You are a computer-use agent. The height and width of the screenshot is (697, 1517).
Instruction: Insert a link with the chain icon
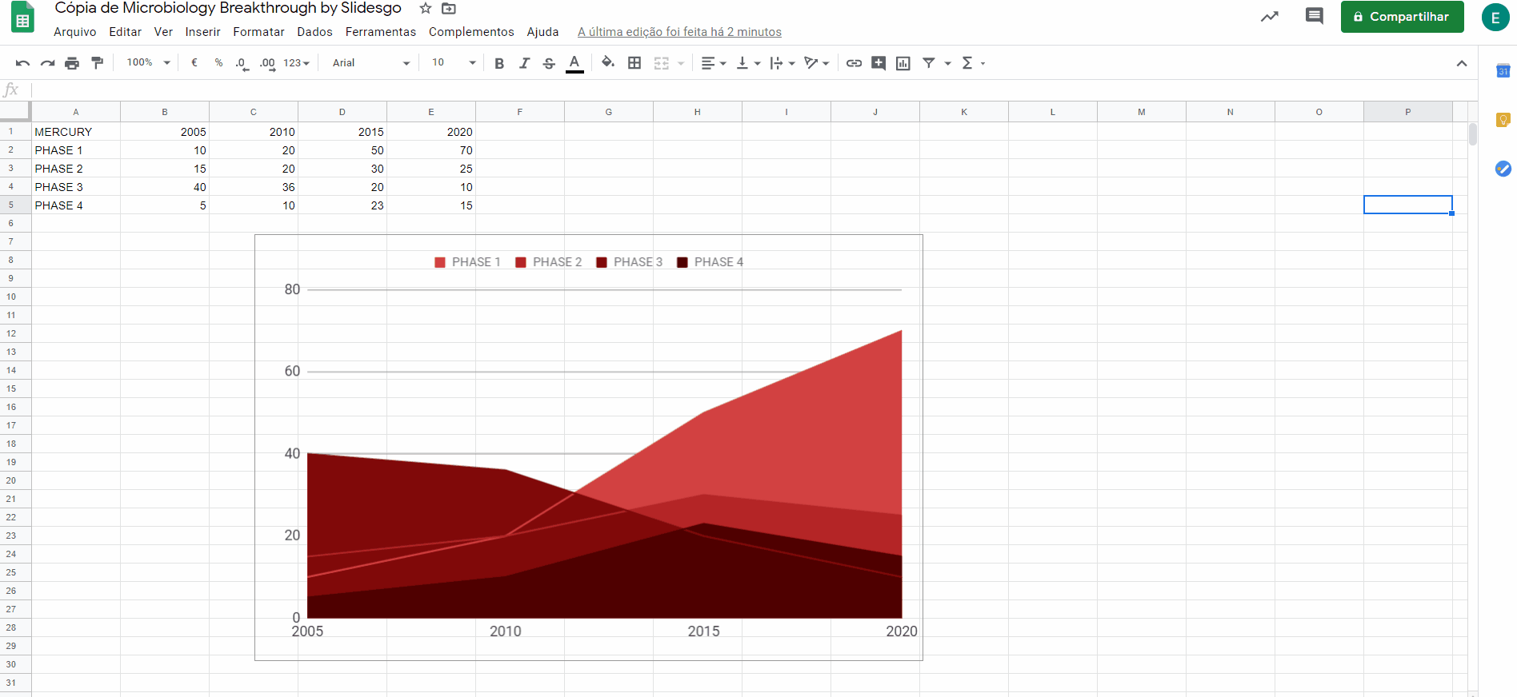tap(854, 63)
